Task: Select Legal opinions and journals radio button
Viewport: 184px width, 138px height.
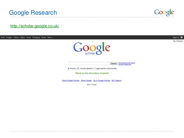Action: pyautogui.click(x=94, y=68)
